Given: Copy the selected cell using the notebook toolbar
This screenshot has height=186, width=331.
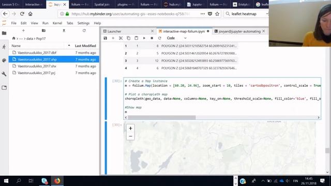Looking at the screenshot, I should pyautogui.click(x=128, y=38).
